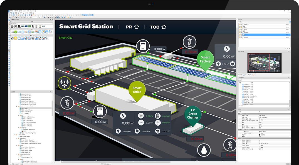The width and height of the screenshot is (299, 165).
Task: Click the navigator preview thumbnail
Action: 265,63
